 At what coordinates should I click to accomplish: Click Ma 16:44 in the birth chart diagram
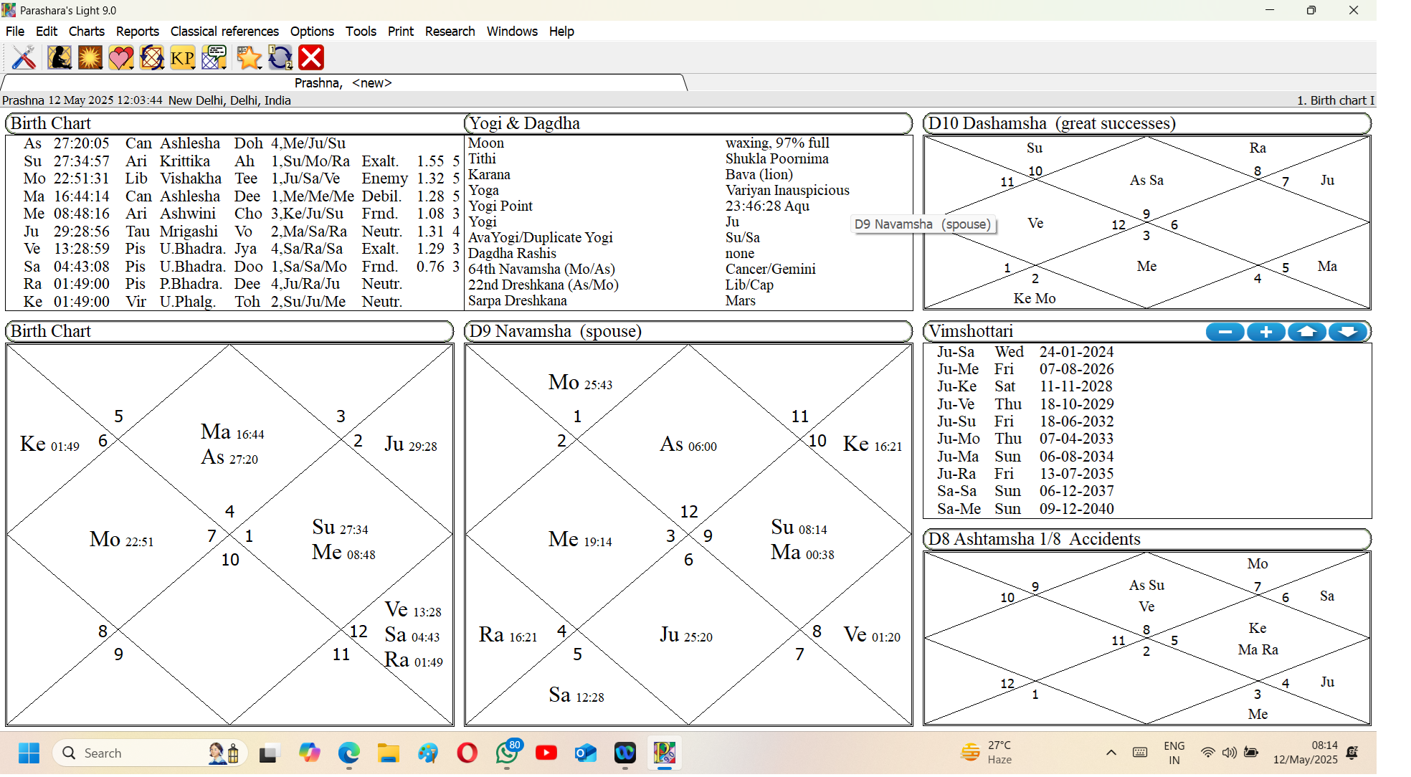click(x=232, y=432)
